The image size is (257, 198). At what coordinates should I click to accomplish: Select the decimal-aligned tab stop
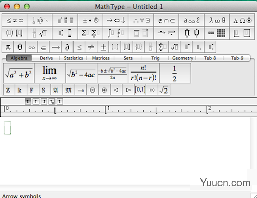tap(60, 101)
